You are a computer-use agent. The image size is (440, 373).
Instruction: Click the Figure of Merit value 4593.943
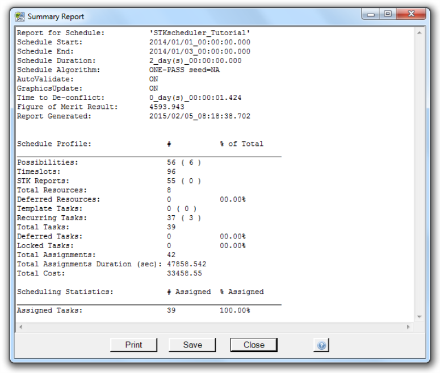pyautogui.click(x=167, y=107)
